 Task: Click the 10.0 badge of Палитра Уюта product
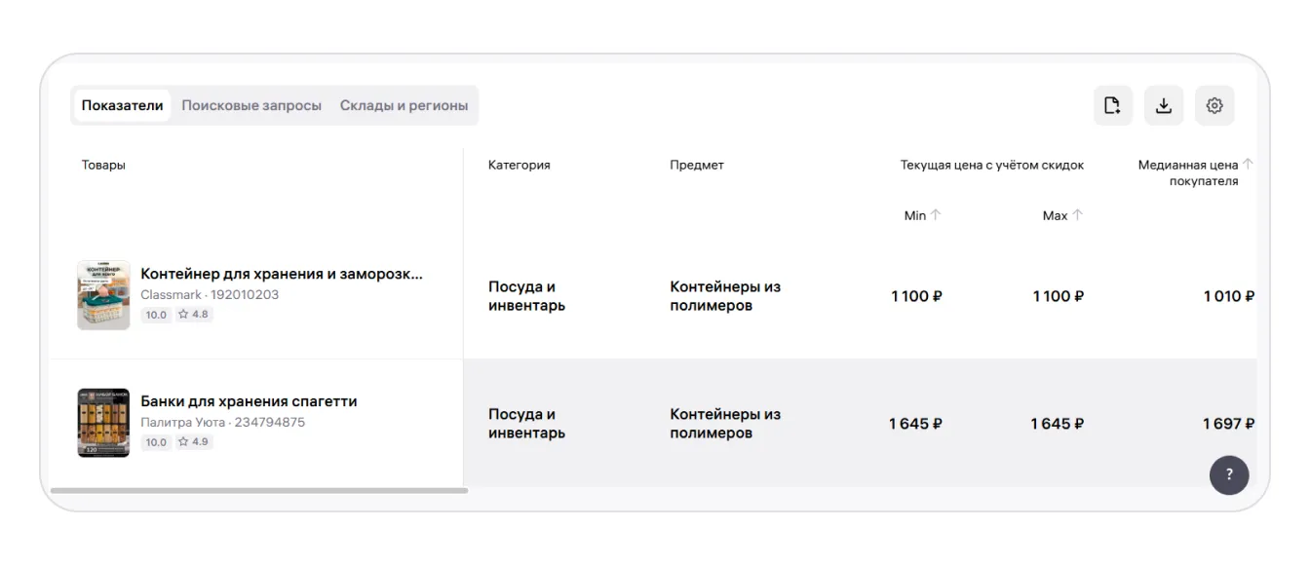click(155, 442)
